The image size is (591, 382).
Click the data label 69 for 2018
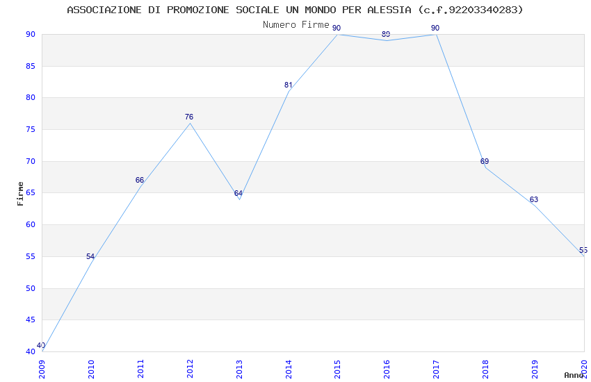click(485, 161)
